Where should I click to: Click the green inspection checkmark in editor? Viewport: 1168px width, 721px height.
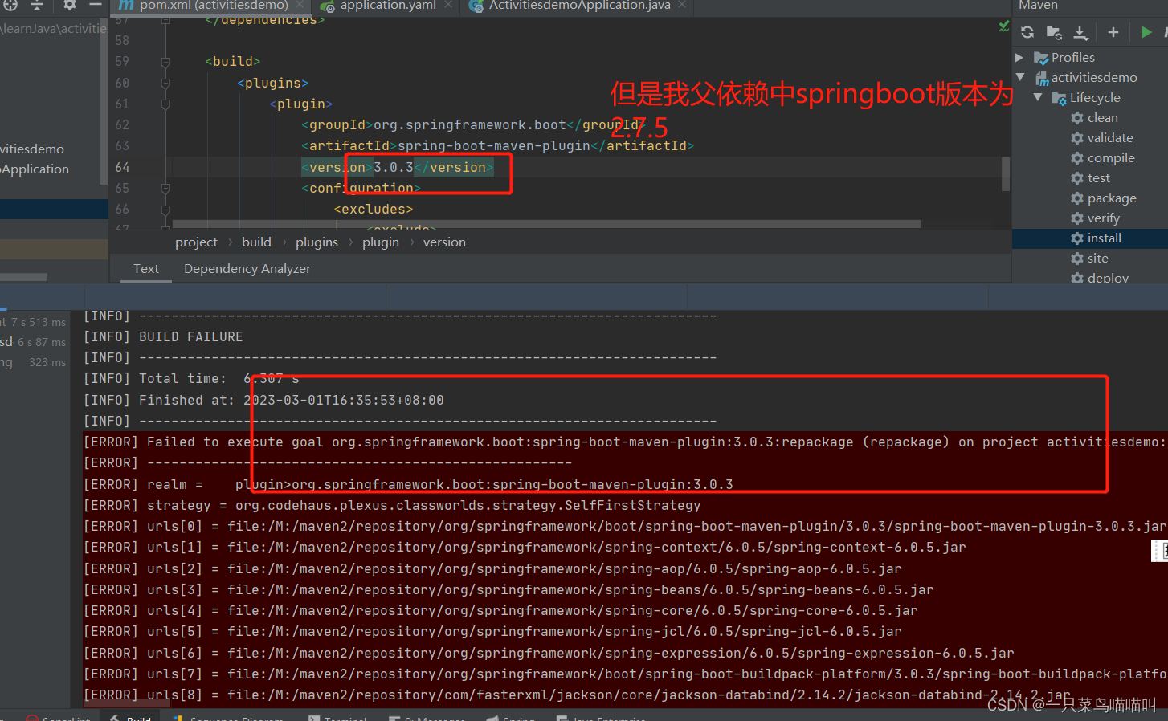[1003, 26]
